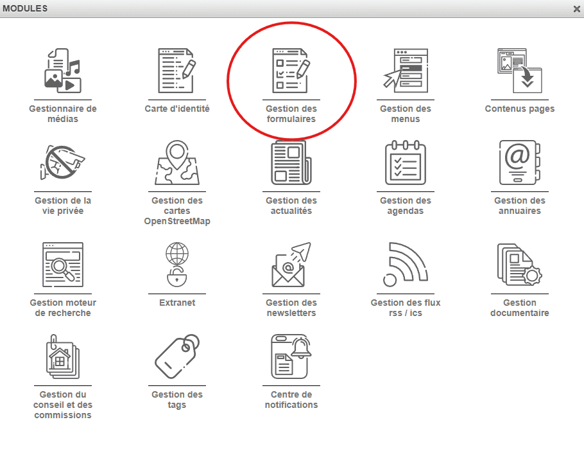Screen dimensions: 584x449
Task: Open the Gestion moteur de recherche icon
Action: (63, 265)
